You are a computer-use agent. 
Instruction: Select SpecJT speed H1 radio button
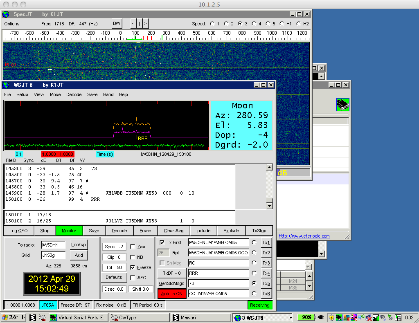(x=282, y=24)
